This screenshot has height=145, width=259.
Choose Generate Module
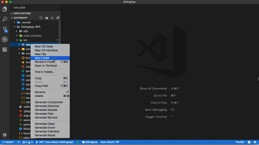[50, 110]
